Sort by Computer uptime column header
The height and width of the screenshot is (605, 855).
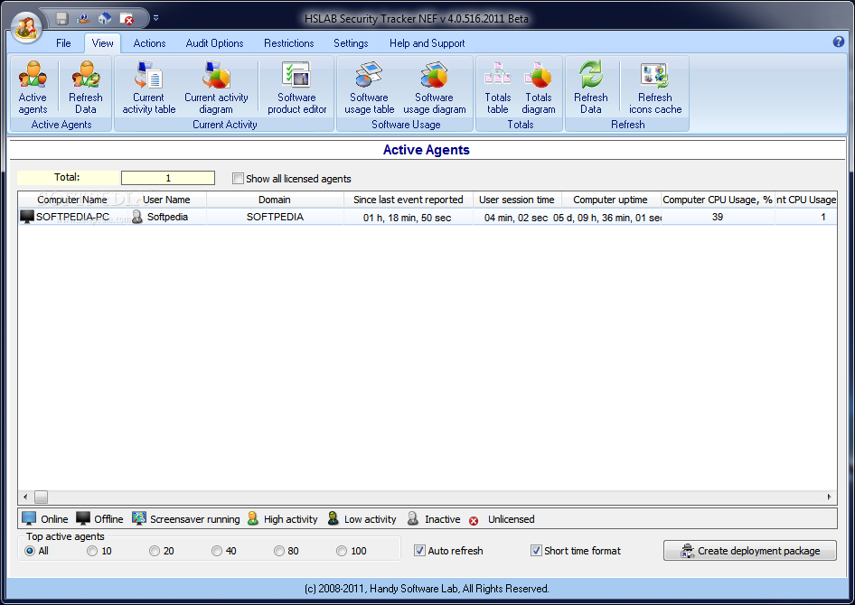[x=611, y=200]
